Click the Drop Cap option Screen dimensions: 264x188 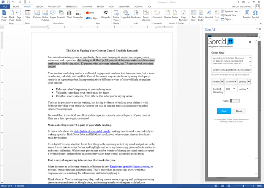pos(217,15)
